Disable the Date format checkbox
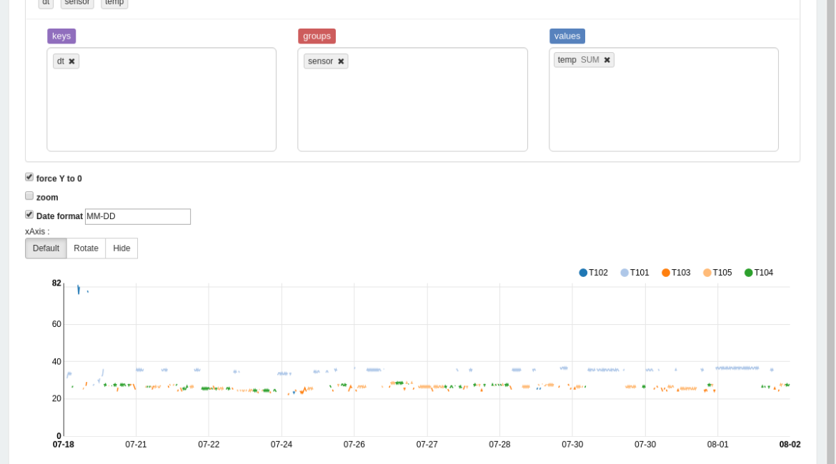Image resolution: width=836 pixels, height=464 pixels. [x=29, y=214]
